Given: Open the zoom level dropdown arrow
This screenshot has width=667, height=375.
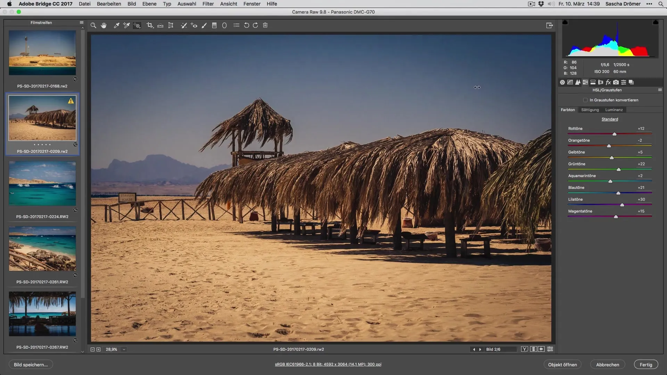Looking at the screenshot, I should click(124, 349).
